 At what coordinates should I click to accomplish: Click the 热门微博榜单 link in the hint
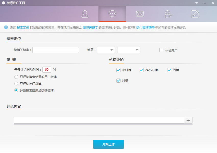(146, 28)
